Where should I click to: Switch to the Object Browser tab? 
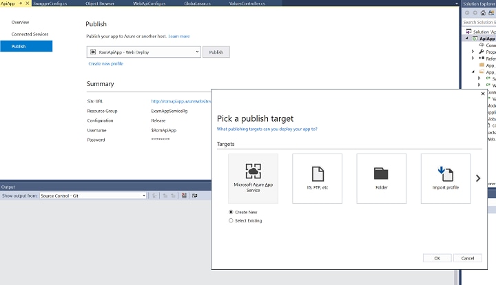coord(100,3)
